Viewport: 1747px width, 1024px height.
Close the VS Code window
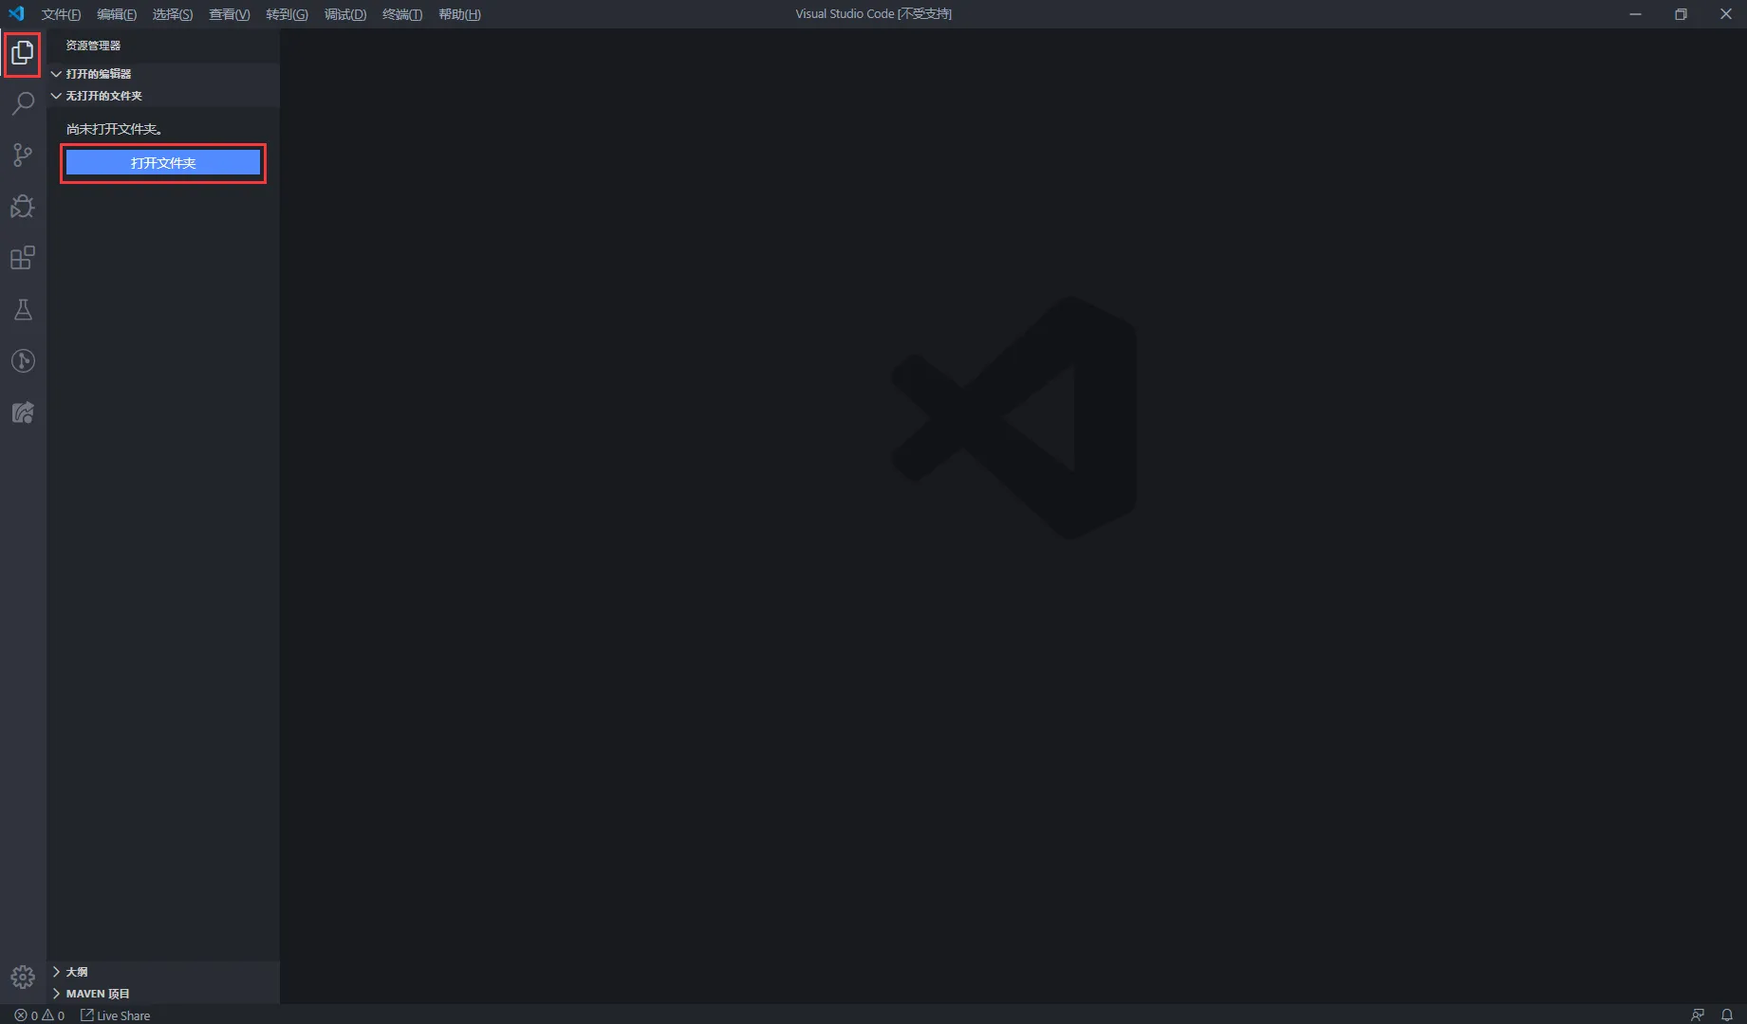click(1725, 14)
